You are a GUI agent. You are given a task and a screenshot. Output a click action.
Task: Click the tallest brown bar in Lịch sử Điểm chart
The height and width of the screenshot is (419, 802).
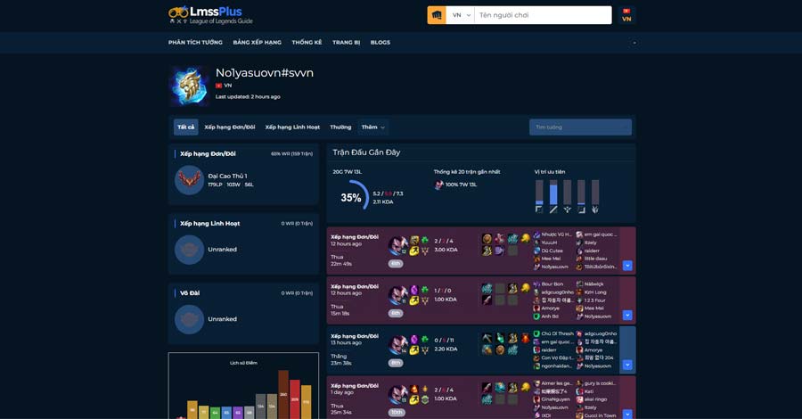click(x=283, y=394)
